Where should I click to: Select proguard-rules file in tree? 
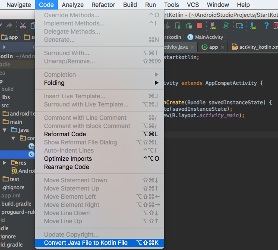click(18, 212)
